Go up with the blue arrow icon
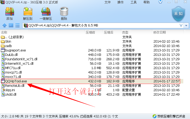Screen dimensions: 190x119 tap(5, 25)
